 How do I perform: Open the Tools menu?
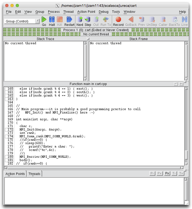point(116,12)
